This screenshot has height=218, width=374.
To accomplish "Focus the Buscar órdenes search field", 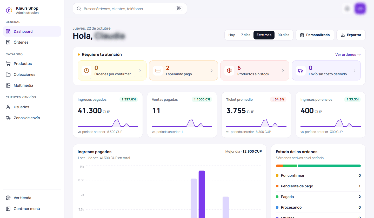I will point(130,9).
